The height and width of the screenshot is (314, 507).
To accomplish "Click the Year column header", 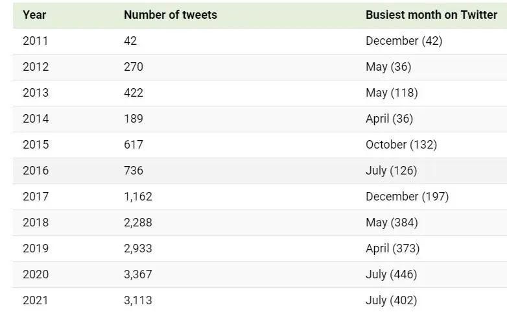I will click(34, 15).
